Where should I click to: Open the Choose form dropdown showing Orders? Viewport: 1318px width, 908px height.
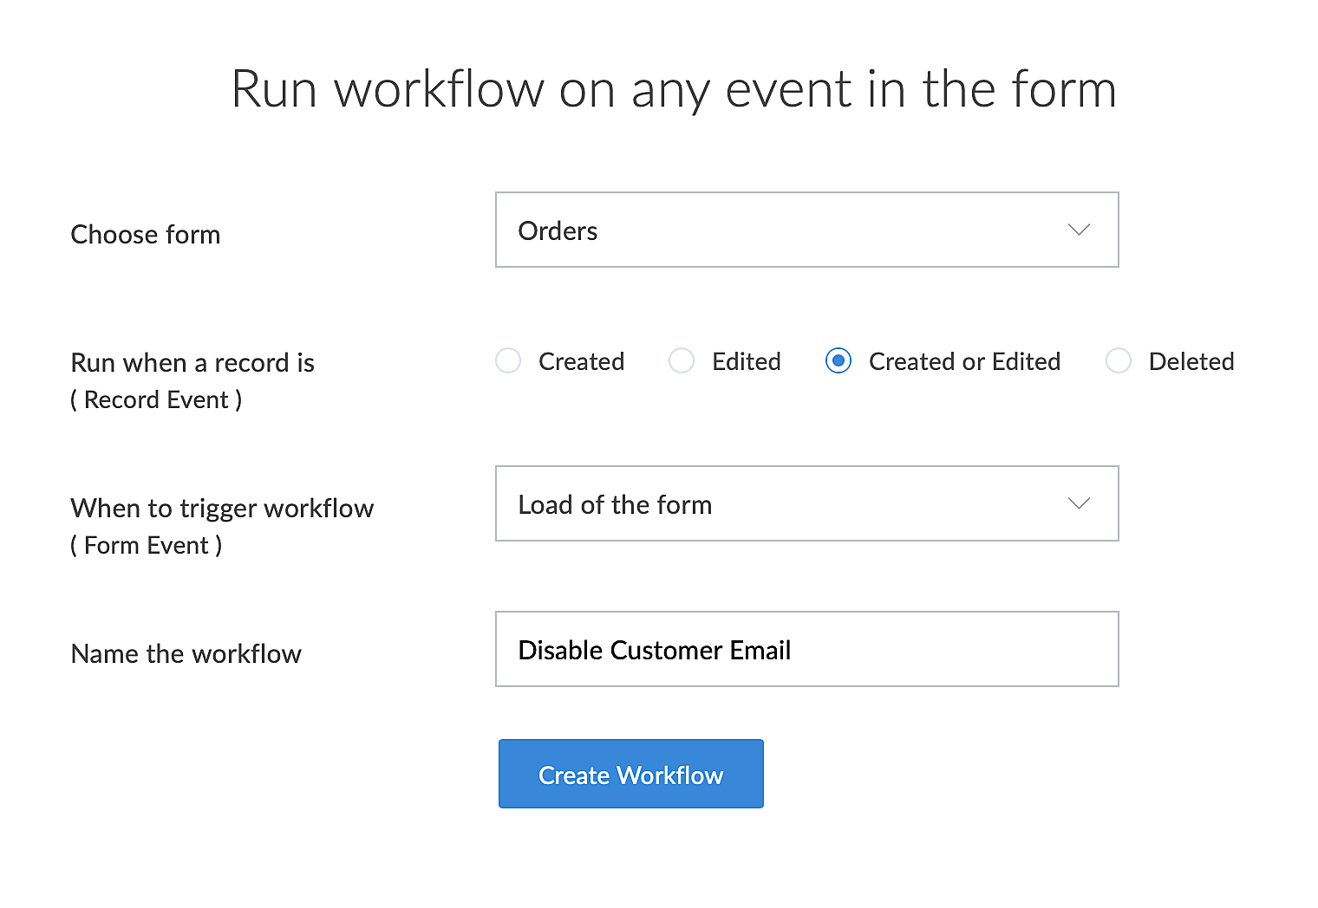pos(780,230)
